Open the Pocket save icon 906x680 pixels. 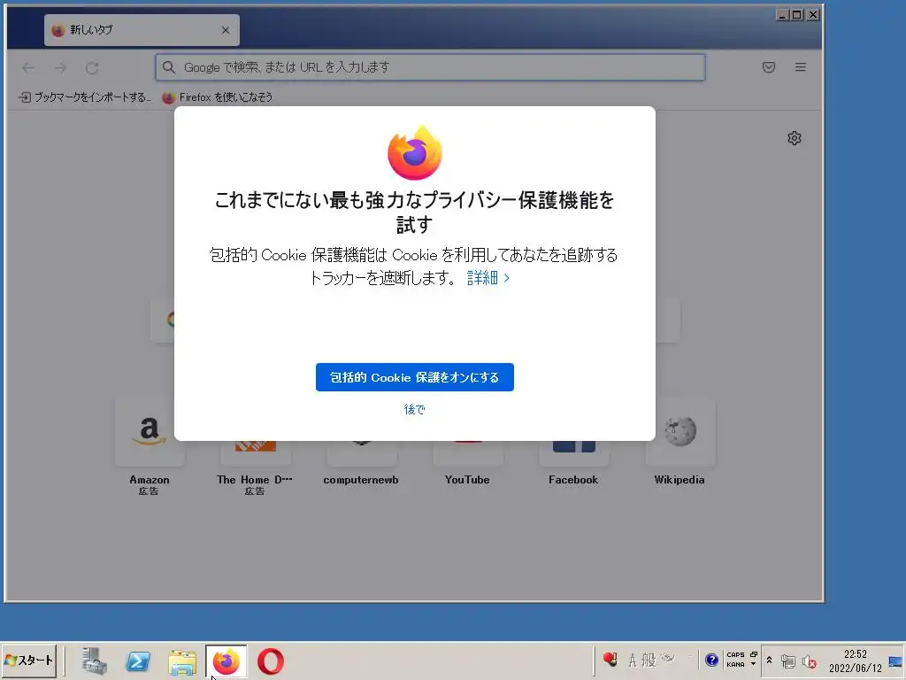pos(769,67)
